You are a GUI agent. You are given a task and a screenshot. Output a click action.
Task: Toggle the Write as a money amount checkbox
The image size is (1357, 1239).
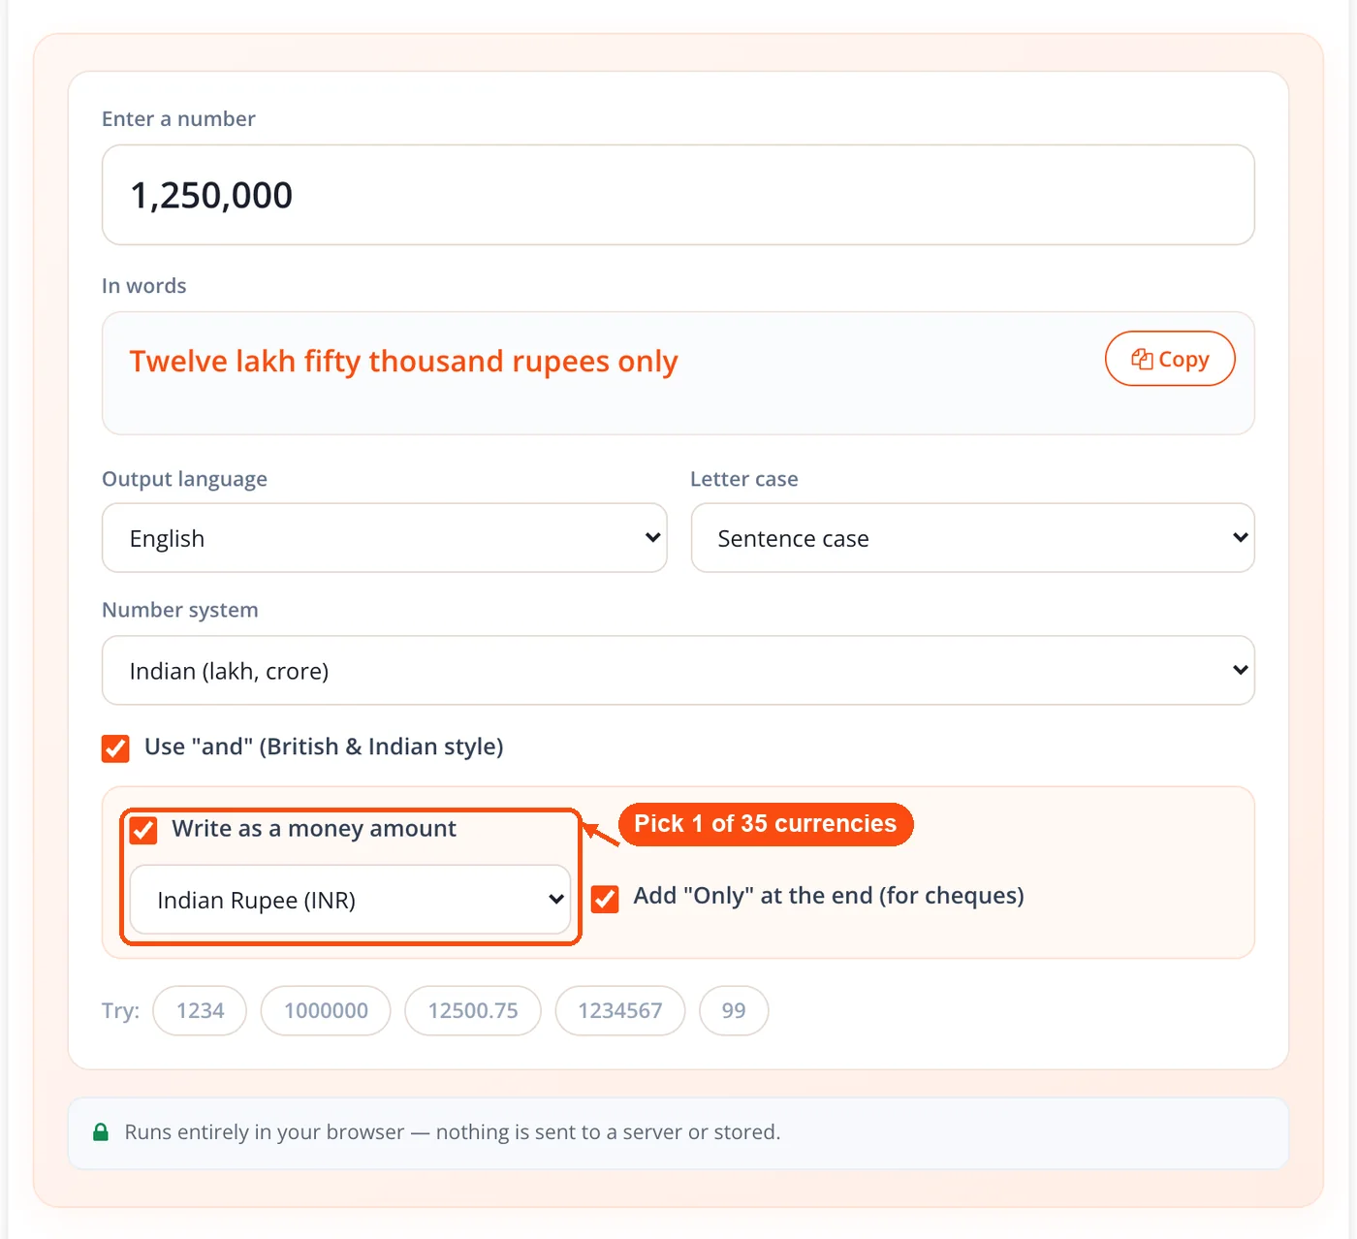point(143,830)
